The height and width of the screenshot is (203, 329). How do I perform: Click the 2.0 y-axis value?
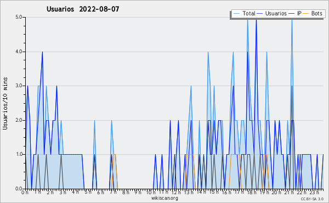pos(19,120)
